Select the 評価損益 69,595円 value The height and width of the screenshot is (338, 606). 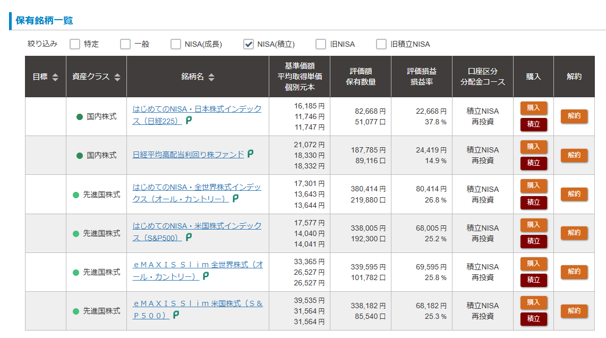431,267
